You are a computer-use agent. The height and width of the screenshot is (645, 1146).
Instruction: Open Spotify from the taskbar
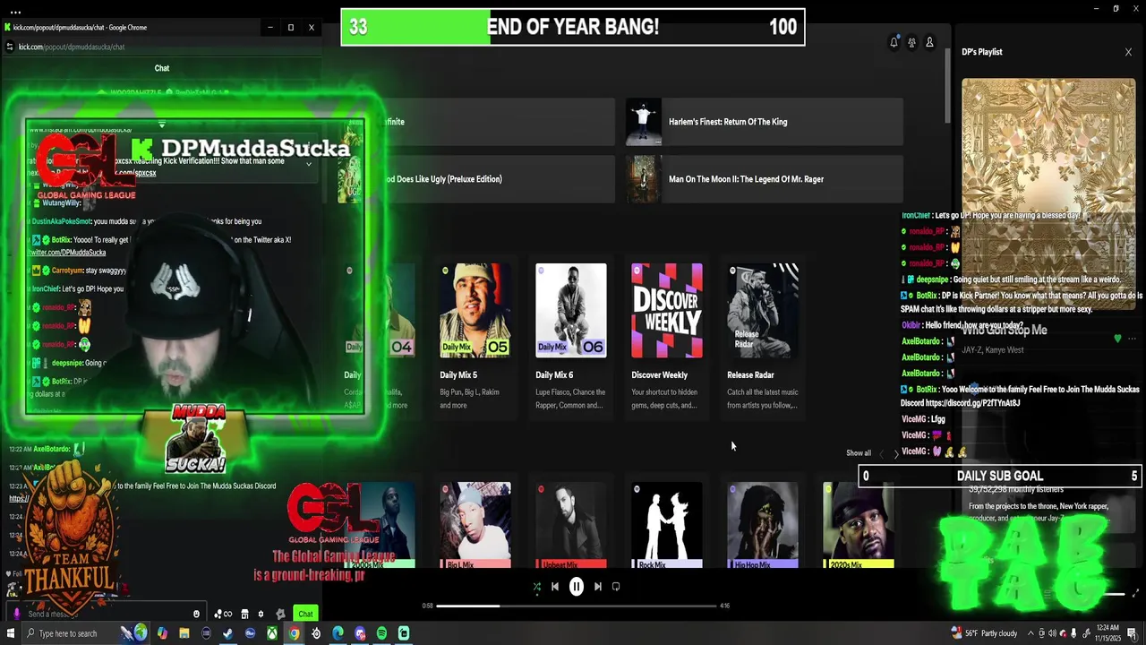pyautogui.click(x=381, y=633)
